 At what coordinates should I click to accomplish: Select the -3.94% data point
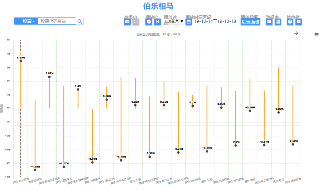point(92,163)
